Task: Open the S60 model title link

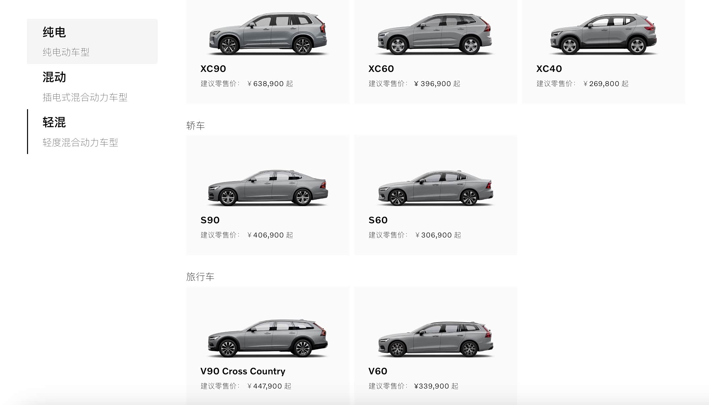Action: 378,220
